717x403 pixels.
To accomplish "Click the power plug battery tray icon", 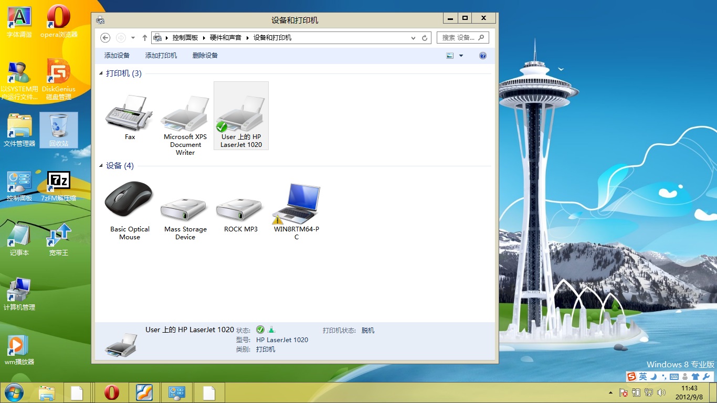I will pos(636,393).
